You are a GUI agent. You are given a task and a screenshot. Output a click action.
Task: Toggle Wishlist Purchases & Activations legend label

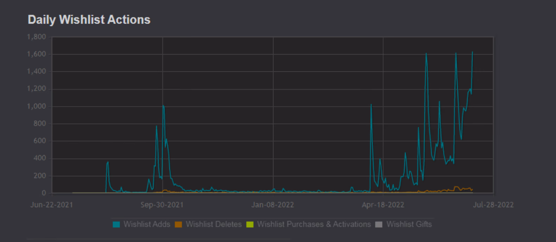pos(314,224)
